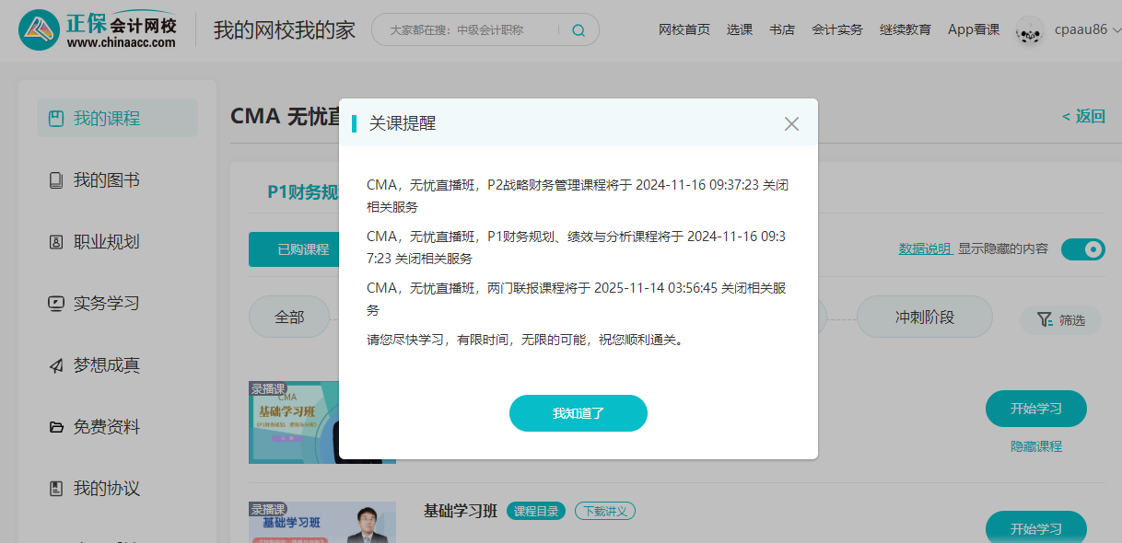Close the 关课提醒 dialog with X
Viewport: 1122px width, 543px height.
click(x=791, y=123)
